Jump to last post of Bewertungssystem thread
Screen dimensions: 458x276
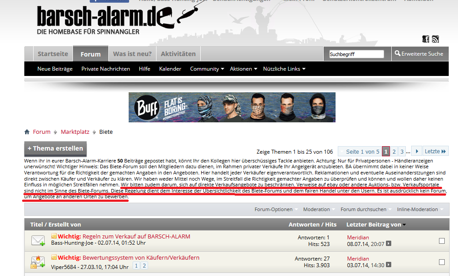[x=389, y=265]
